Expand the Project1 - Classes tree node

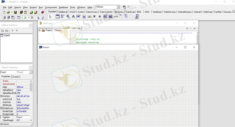pyautogui.click(x=40, y=30)
